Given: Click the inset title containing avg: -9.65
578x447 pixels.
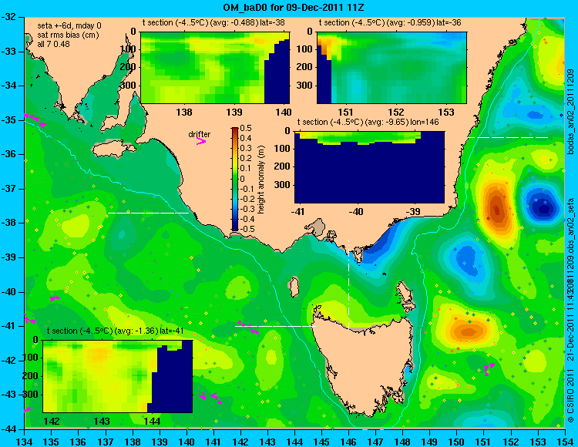Looking at the screenshot, I should coord(368,122).
